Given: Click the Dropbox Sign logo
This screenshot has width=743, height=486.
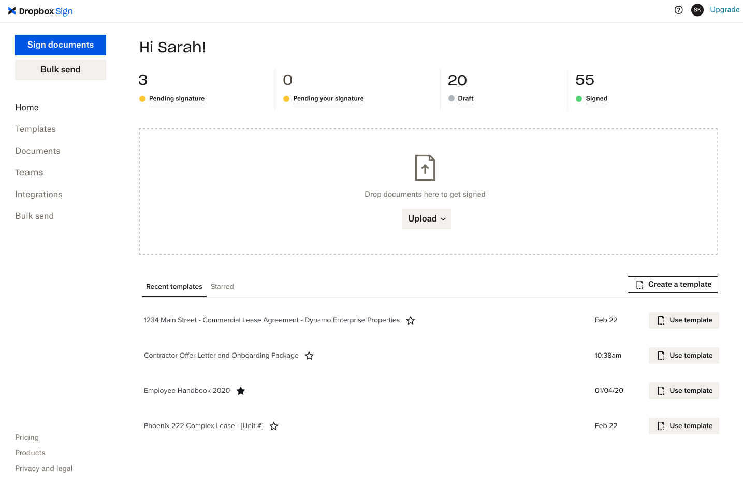Looking at the screenshot, I should [x=40, y=11].
